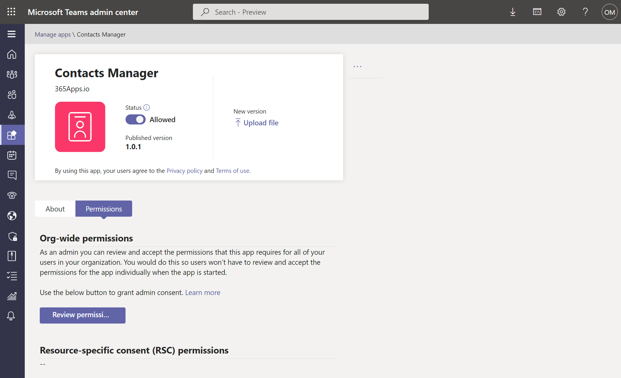Screen dimensions: 621x378
Task: Open Planning checklist sidebar icon
Action: (x=12, y=276)
